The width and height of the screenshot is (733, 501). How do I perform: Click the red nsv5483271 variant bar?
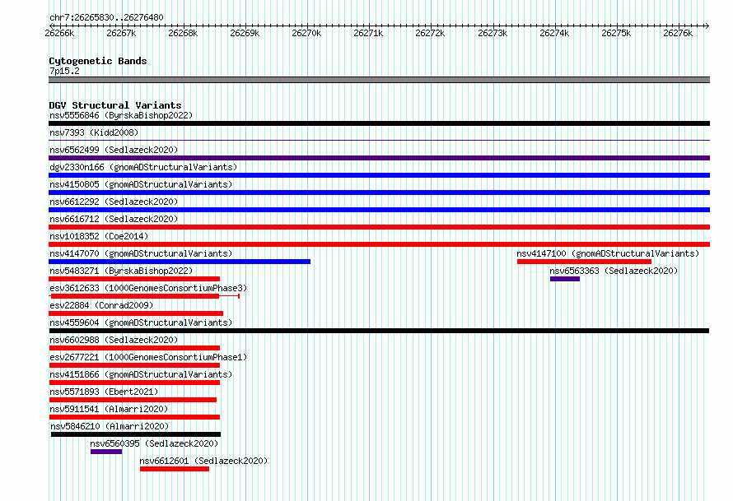point(134,279)
